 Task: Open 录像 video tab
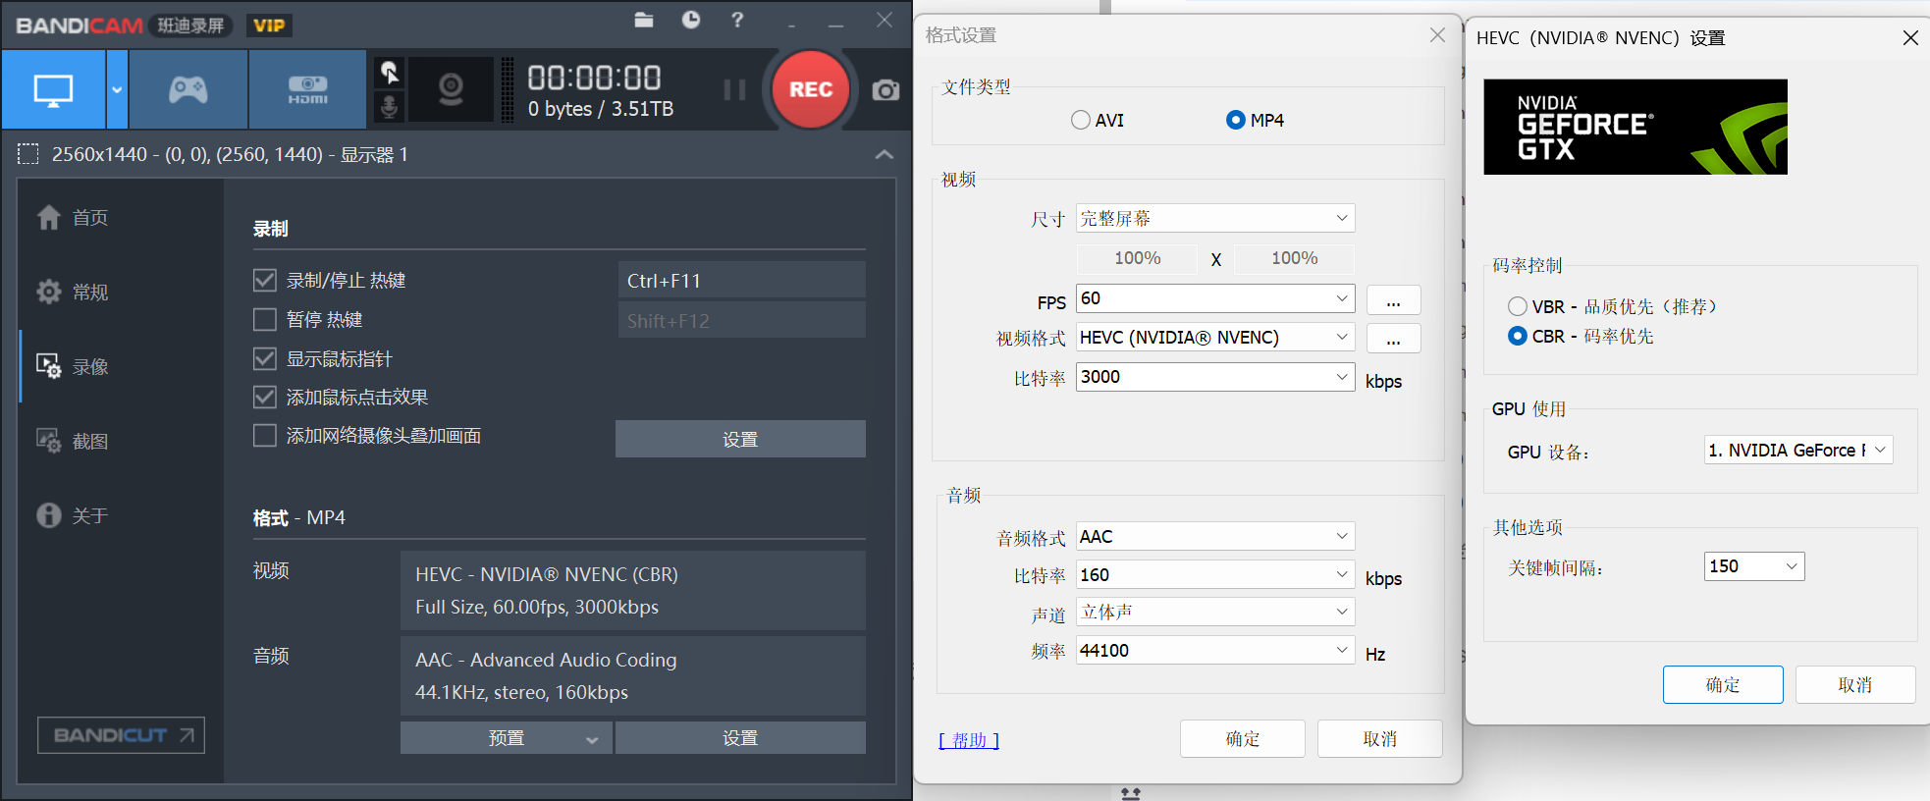click(73, 366)
